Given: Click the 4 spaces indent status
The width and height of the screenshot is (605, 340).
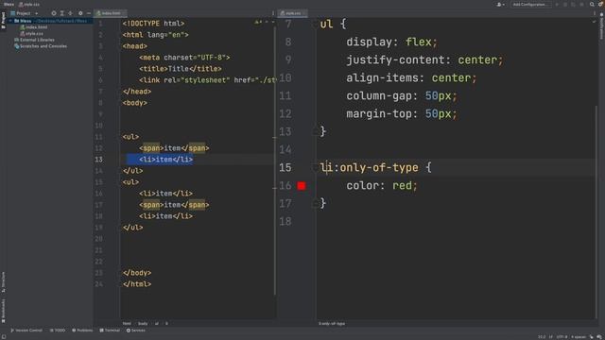Looking at the screenshot, I should [579, 336].
